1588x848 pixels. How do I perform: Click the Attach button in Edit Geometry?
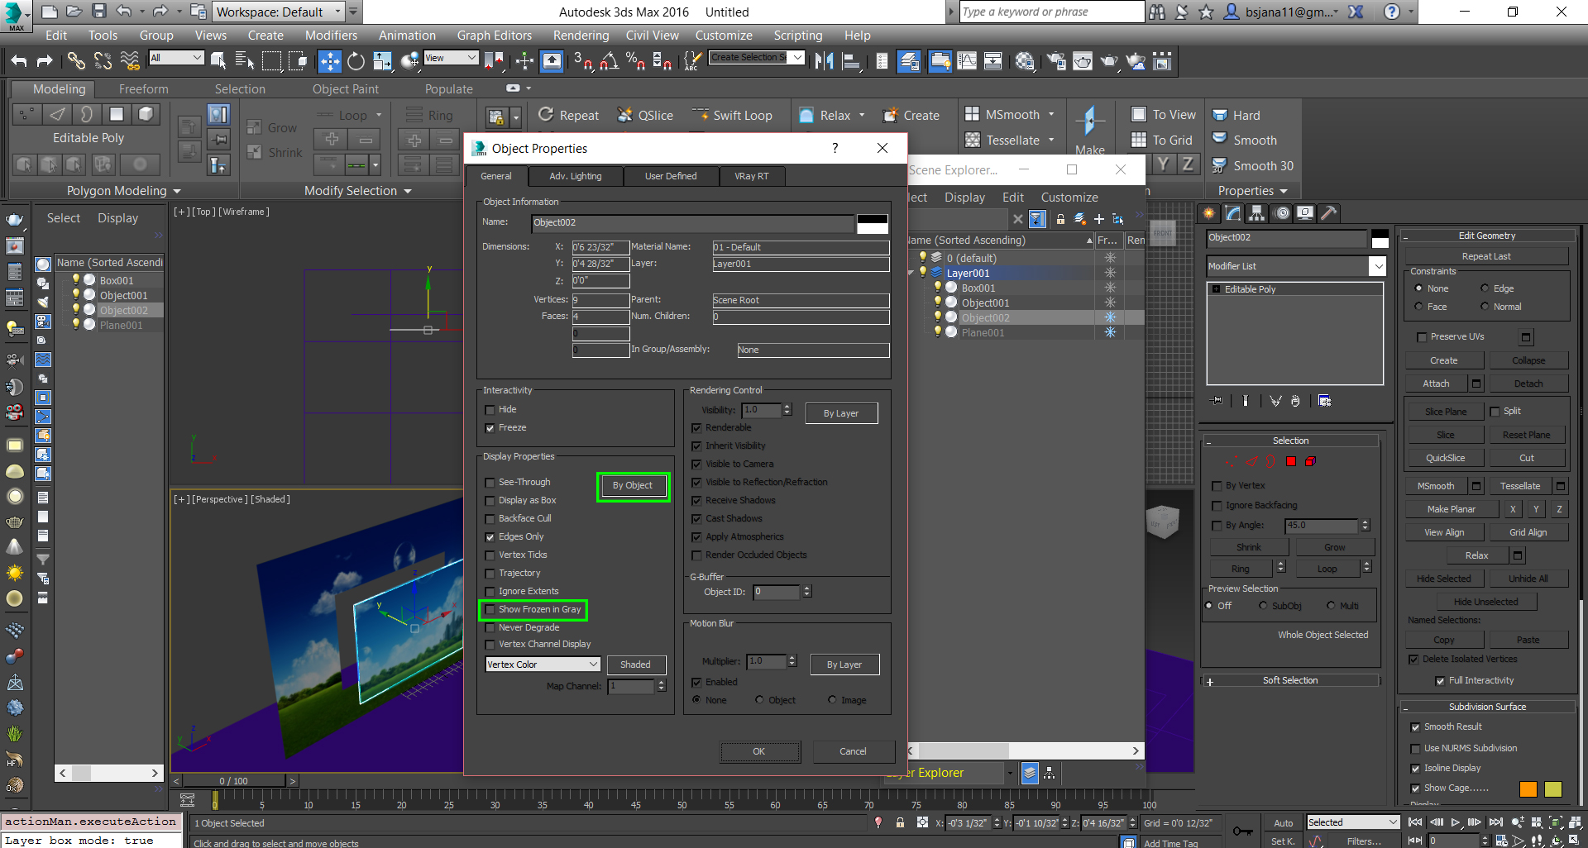click(1436, 384)
